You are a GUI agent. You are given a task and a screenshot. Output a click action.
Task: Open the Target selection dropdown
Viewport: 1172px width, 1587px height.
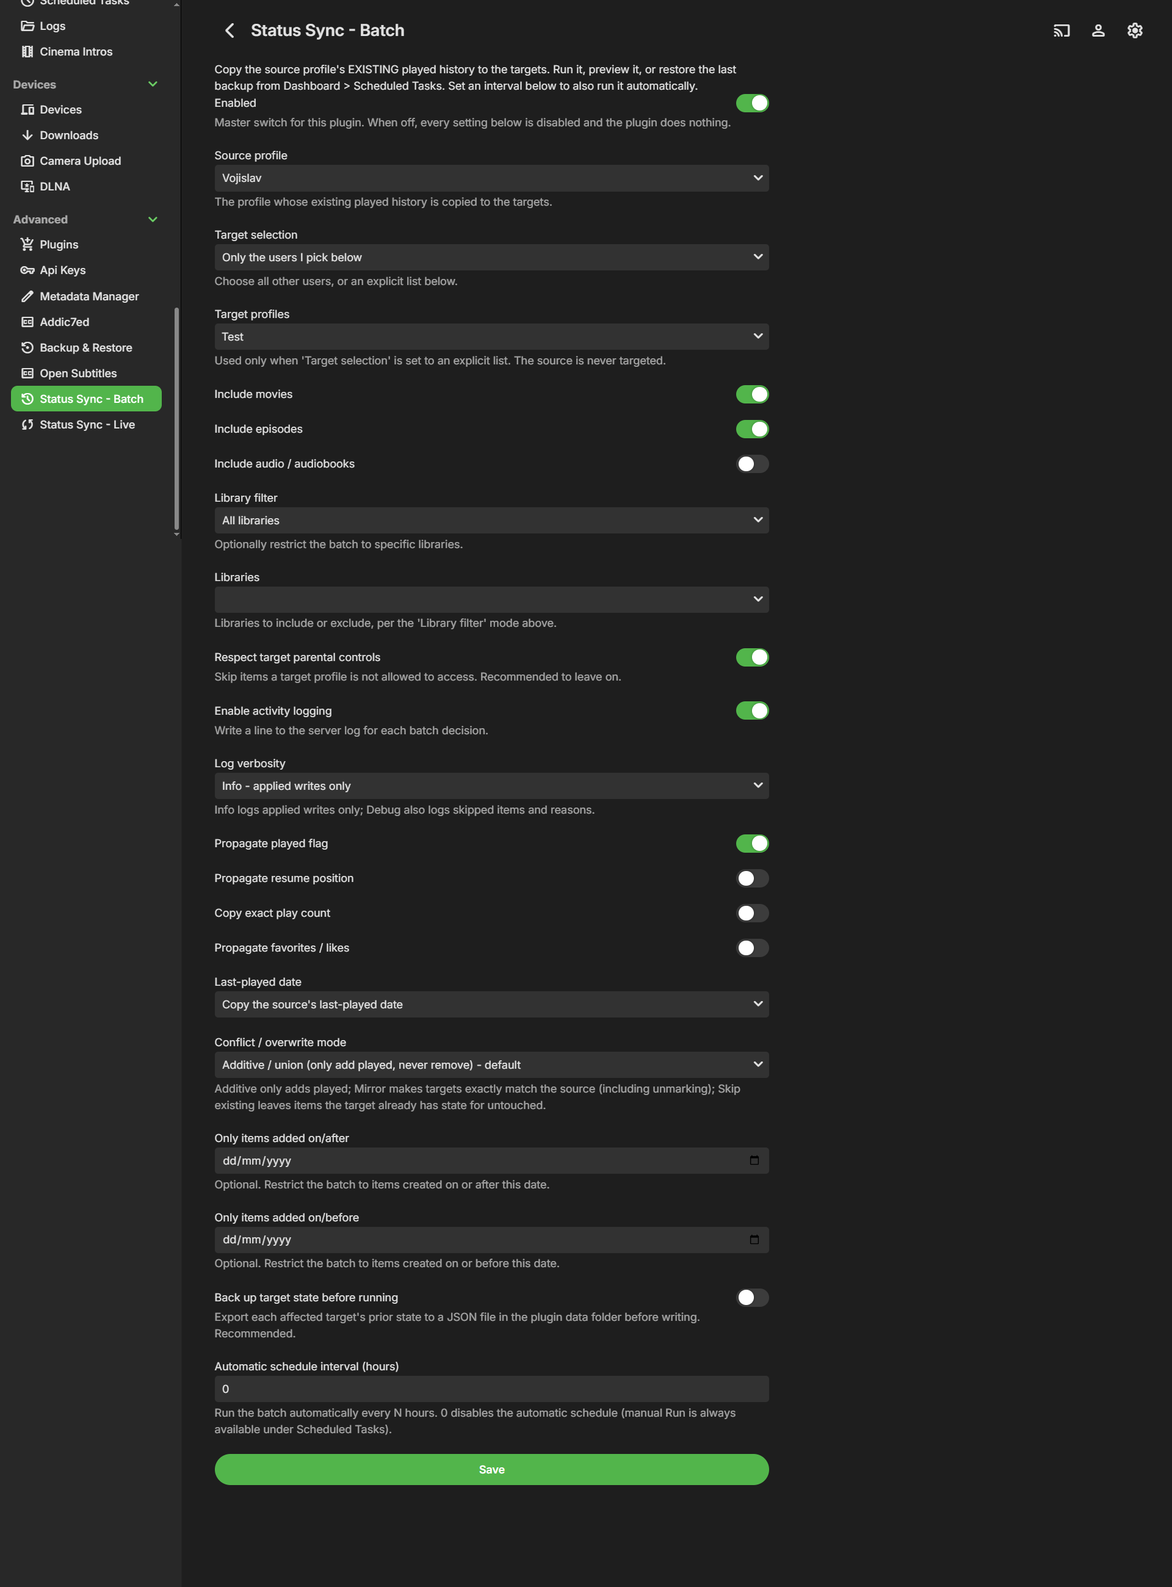point(491,258)
